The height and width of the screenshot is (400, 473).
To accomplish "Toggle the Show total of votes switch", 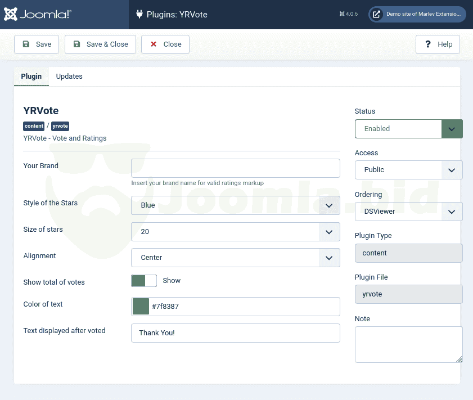I will point(144,281).
